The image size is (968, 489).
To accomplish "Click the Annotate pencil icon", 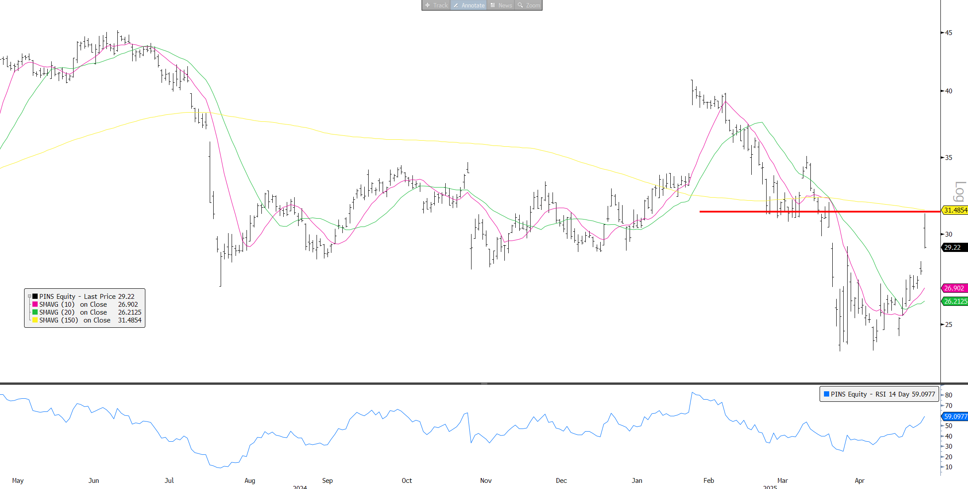I will (x=456, y=5).
